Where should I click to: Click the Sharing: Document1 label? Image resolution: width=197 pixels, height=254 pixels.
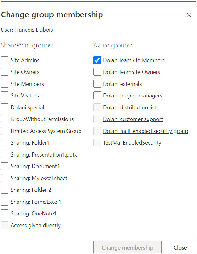[35, 166]
